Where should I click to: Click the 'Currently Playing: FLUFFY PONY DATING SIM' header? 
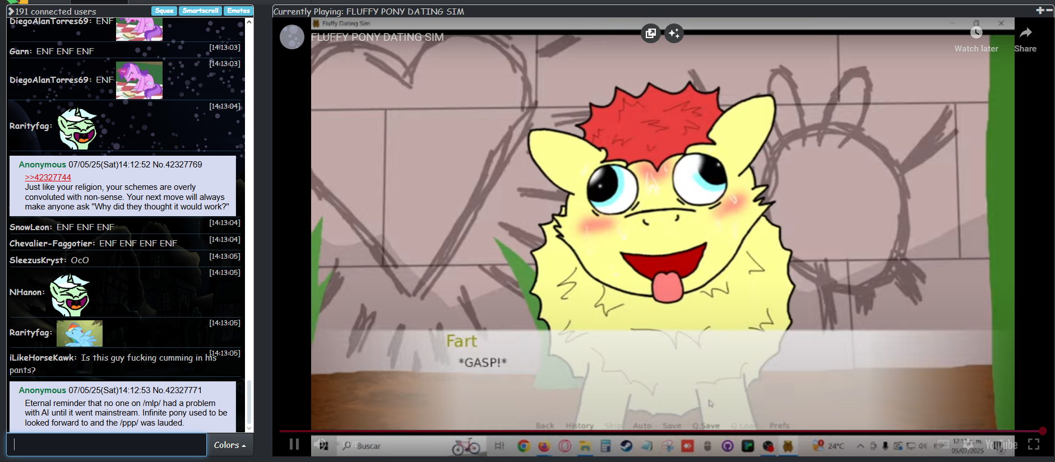click(x=369, y=11)
